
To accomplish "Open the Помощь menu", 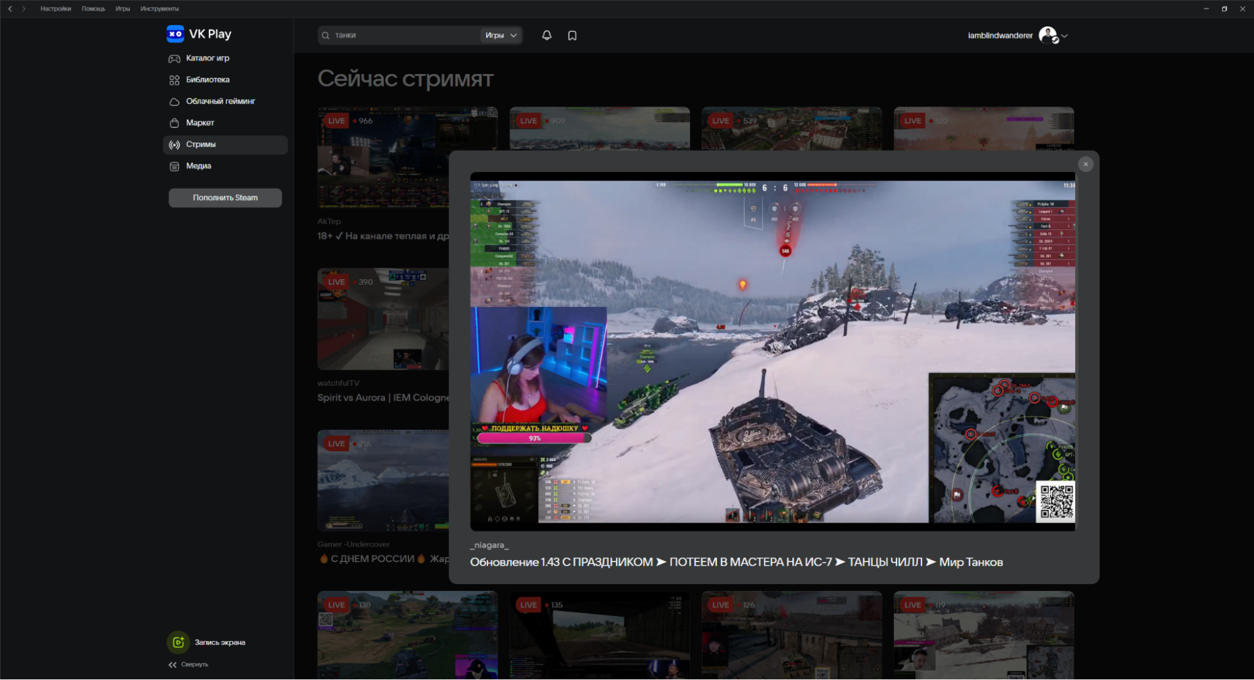I will (93, 9).
